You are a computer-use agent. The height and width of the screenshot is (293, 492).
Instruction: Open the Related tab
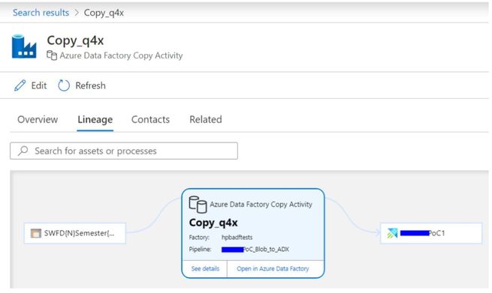[x=206, y=119]
